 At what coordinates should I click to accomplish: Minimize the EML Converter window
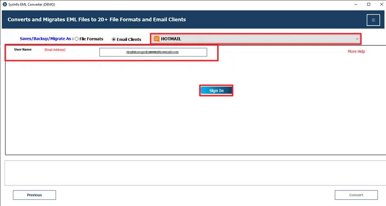[356, 4]
